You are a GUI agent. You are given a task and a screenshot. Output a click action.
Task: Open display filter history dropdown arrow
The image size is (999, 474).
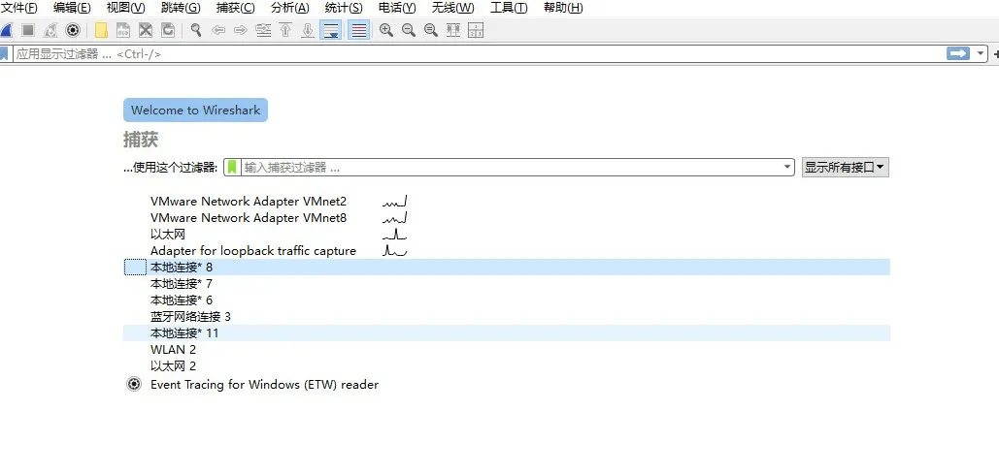point(981,53)
